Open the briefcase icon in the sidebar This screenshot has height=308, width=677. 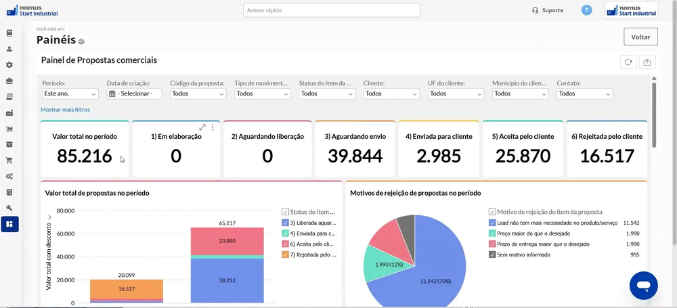pos(9,81)
